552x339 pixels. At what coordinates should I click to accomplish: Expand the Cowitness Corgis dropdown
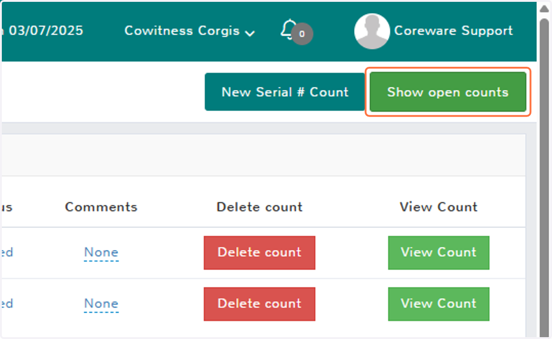(x=190, y=31)
